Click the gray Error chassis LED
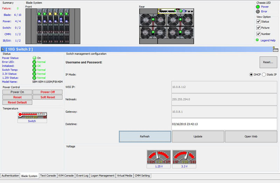 (x=258, y=11)
